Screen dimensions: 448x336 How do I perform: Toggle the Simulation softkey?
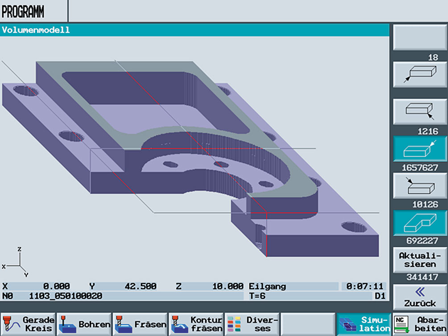point(364,324)
